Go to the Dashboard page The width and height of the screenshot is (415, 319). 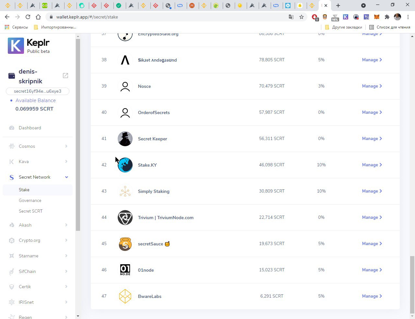coord(30,128)
